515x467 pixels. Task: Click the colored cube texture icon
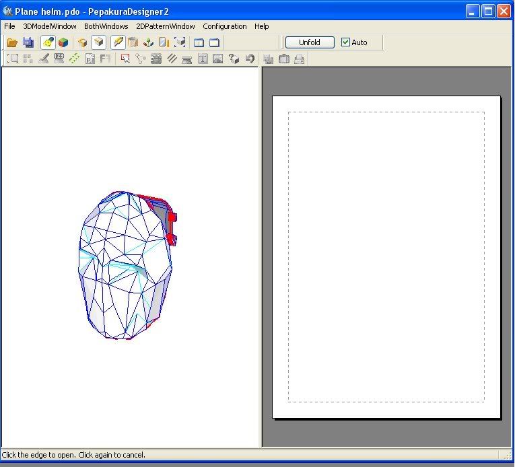coord(63,42)
